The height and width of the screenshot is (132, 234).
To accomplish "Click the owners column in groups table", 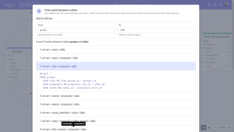I will point(14,77).
